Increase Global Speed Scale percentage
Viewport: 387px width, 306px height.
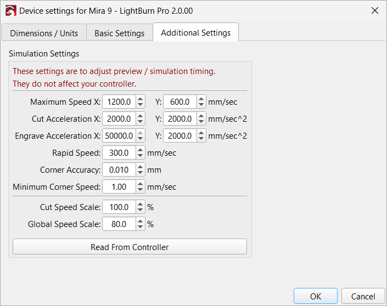141,222
